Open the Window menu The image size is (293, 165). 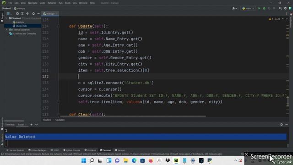click(83, 3)
